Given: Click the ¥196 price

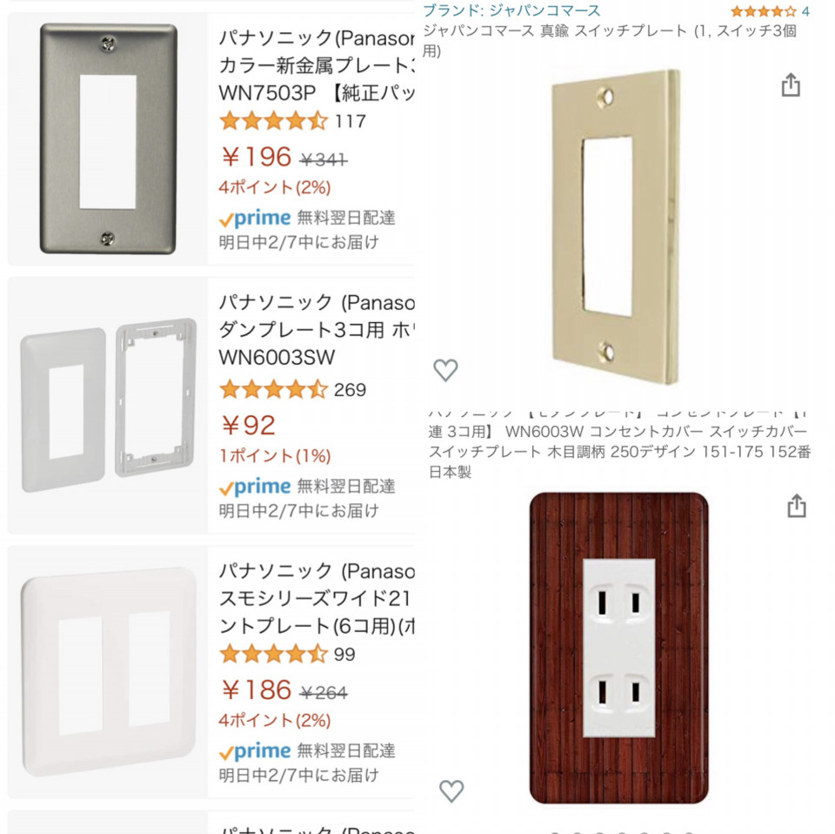Looking at the screenshot, I should pos(256,157).
